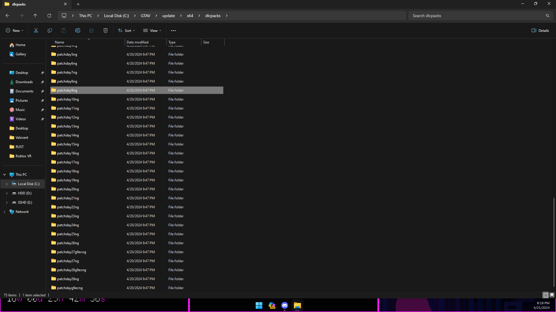The width and height of the screenshot is (556, 312).
Task: Go up one directory level
Action: (x=35, y=16)
